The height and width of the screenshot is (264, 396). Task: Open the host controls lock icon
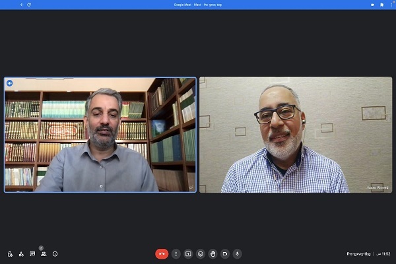[10, 253]
